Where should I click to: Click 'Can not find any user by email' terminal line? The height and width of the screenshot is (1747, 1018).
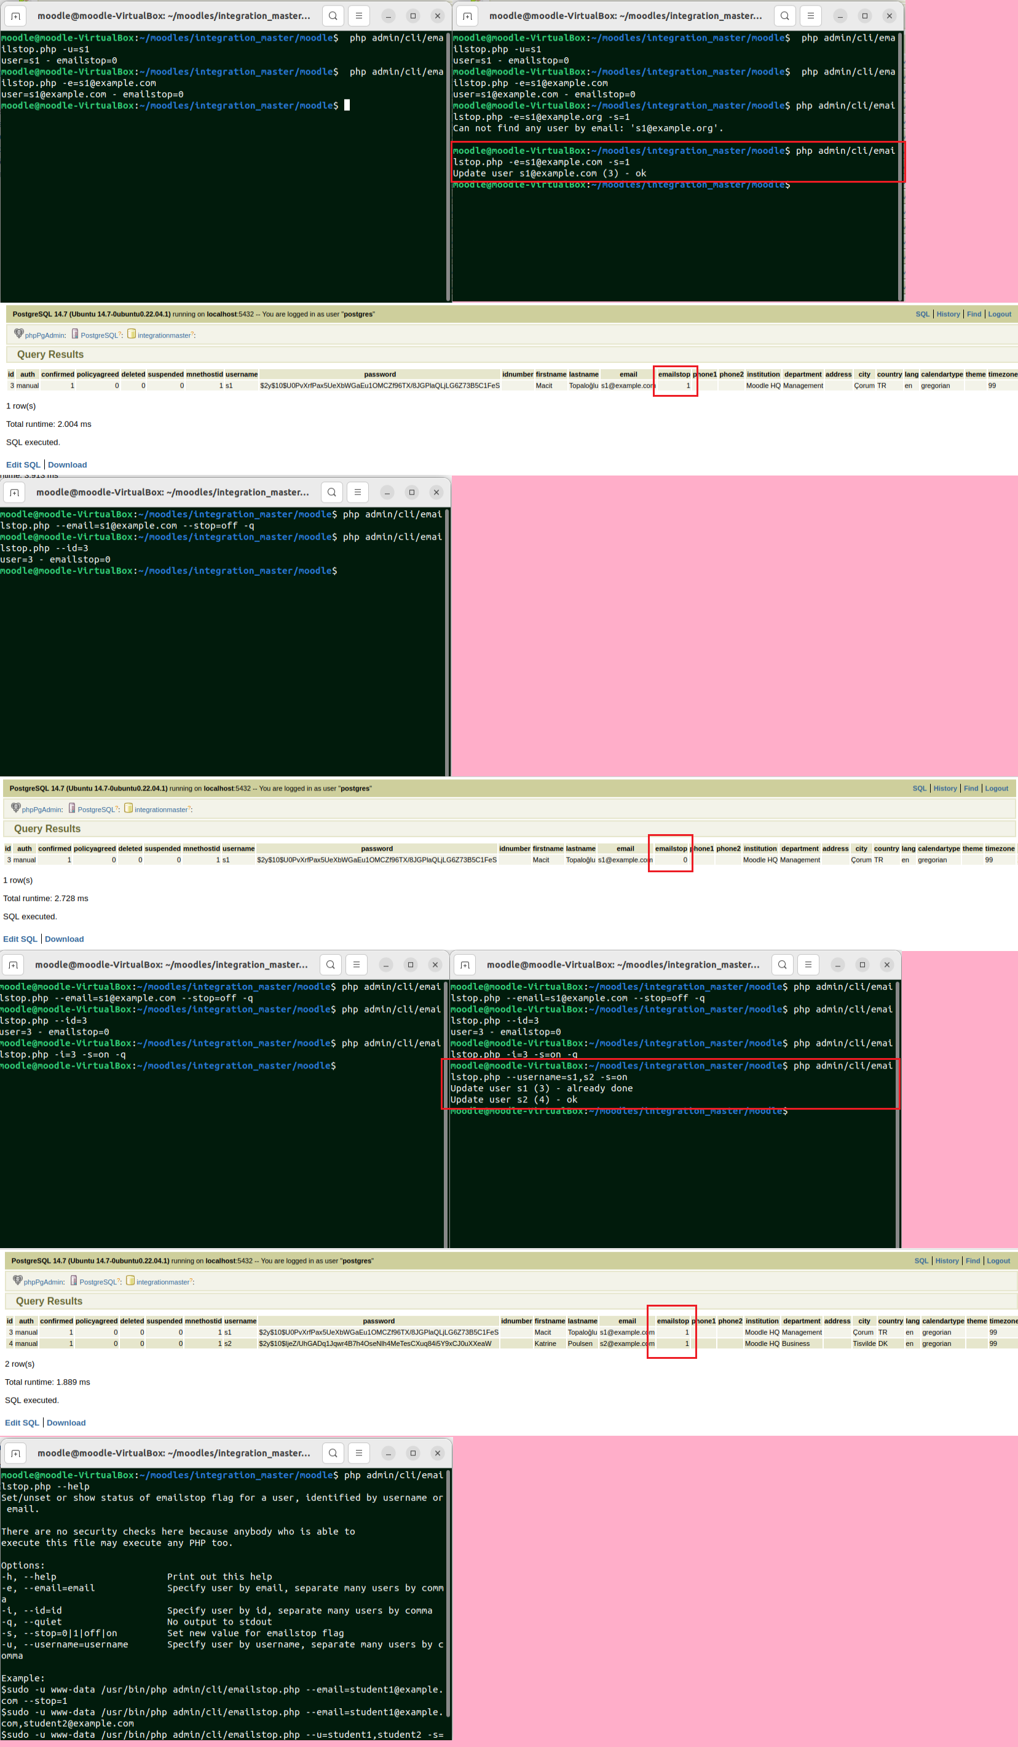point(588,128)
